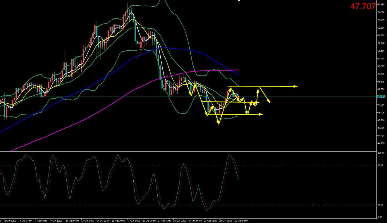Viewport: 387px width, 223px height.
Task: Click the 100.00 label on oscillator scale
Action: (x=381, y=153)
